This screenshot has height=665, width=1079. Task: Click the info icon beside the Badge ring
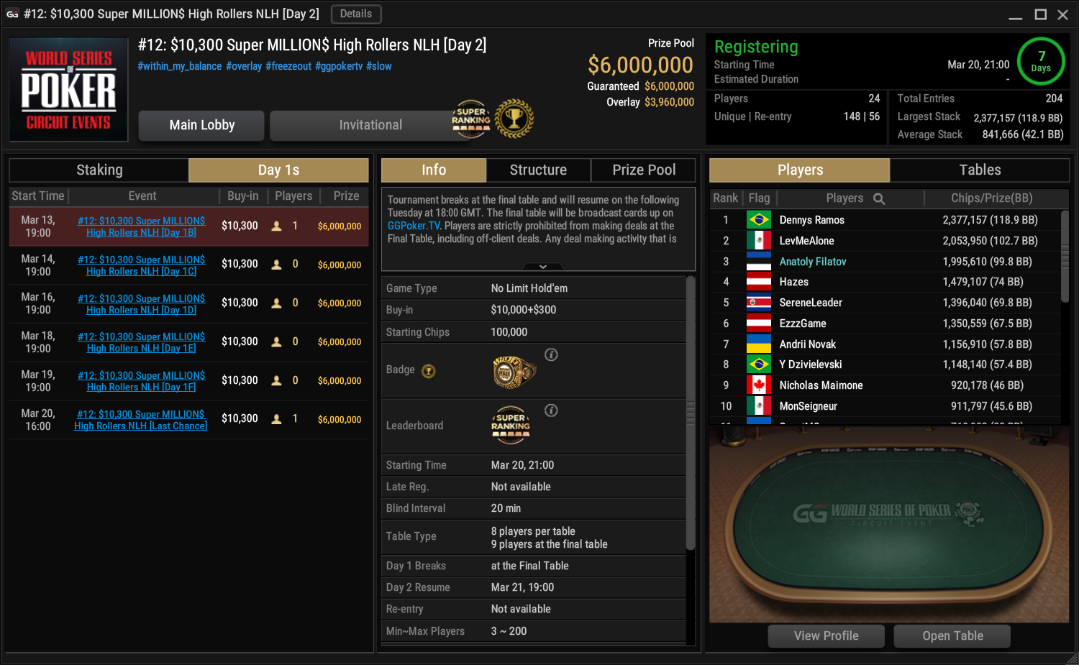pyautogui.click(x=551, y=354)
